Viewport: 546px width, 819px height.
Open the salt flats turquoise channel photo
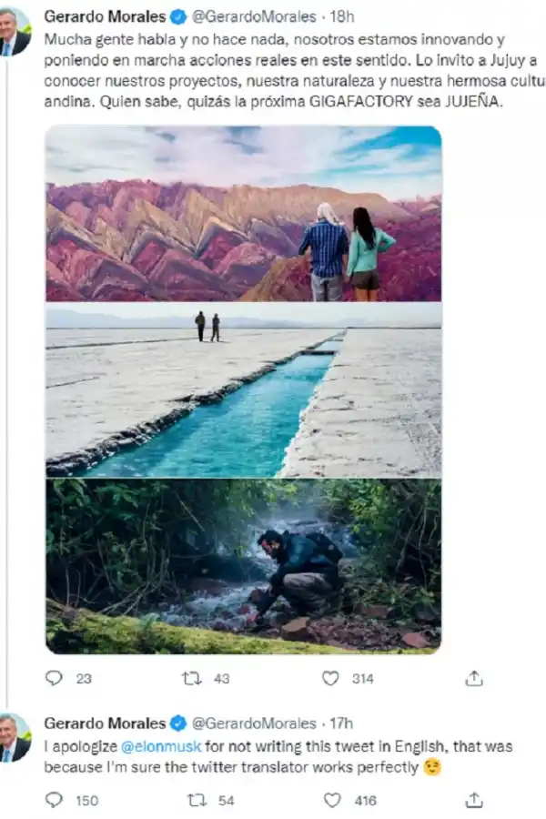pos(243,390)
